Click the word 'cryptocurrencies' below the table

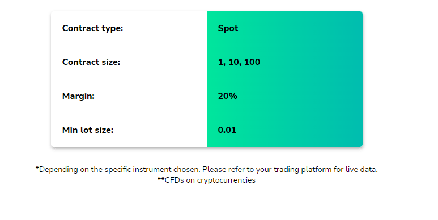tap(226, 180)
